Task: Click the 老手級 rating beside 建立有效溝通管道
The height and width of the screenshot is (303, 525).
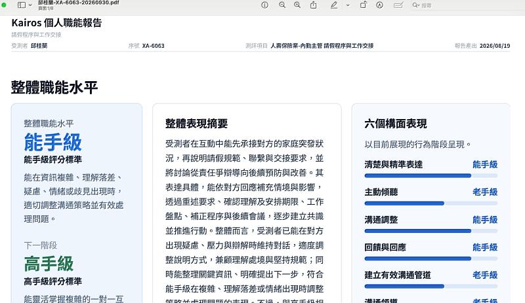Action: coord(485,275)
